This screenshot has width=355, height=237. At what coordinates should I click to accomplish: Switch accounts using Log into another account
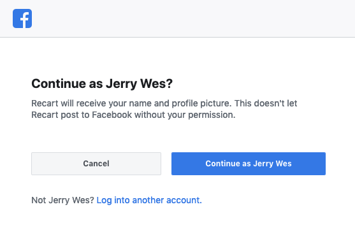pyautogui.click(x=149, y=200)
